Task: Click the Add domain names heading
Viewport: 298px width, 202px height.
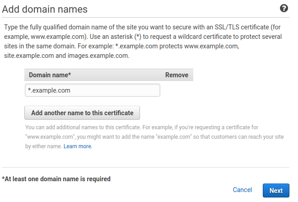Action: pyautogui.click(x=45, y=9)
